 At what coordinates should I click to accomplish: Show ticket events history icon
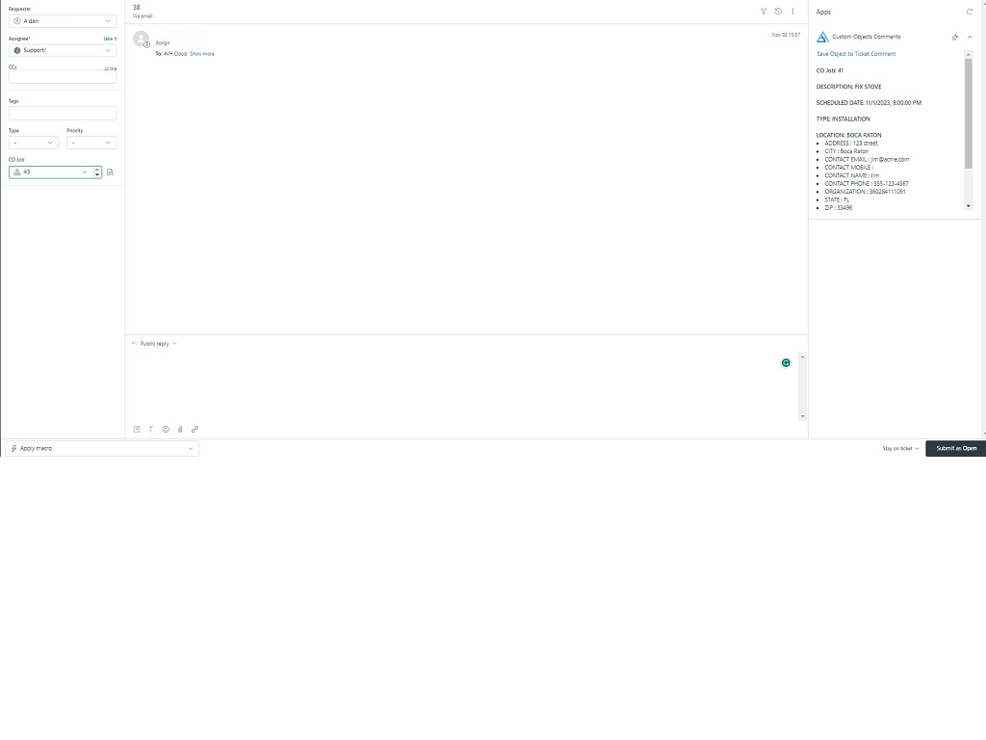[778, 12]
